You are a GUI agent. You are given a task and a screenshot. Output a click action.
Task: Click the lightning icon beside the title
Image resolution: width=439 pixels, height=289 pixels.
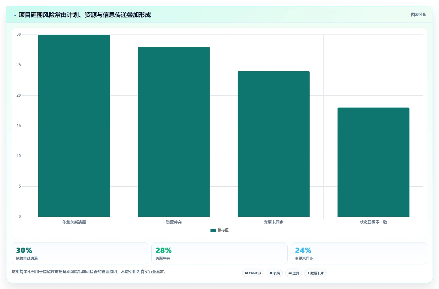(x=14, y=15)
